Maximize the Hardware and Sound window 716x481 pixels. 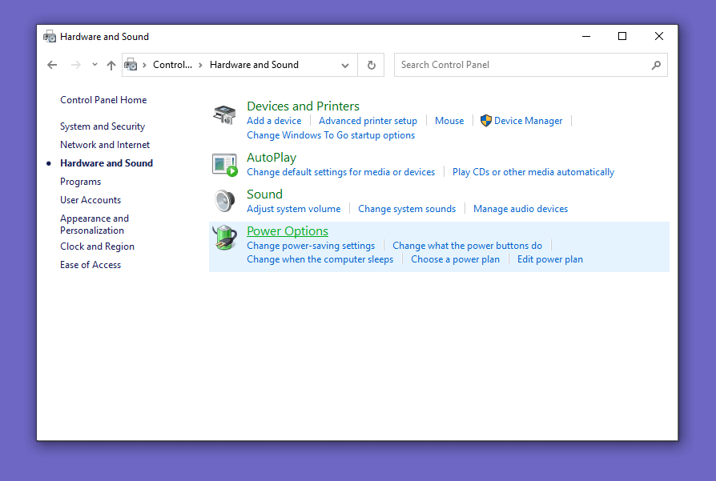click(x=622, y=36)
